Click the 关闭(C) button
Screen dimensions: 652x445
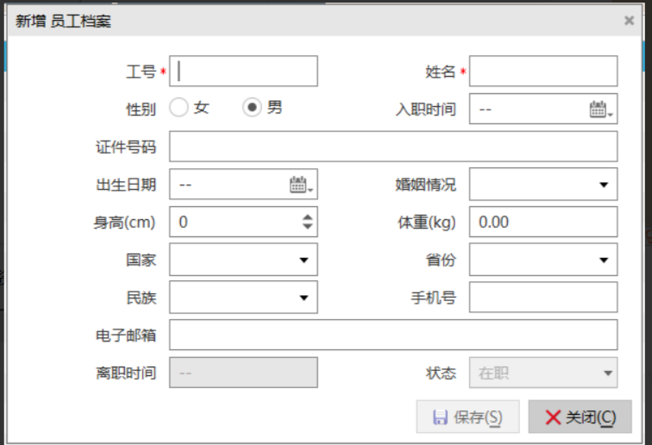(580, 417)
